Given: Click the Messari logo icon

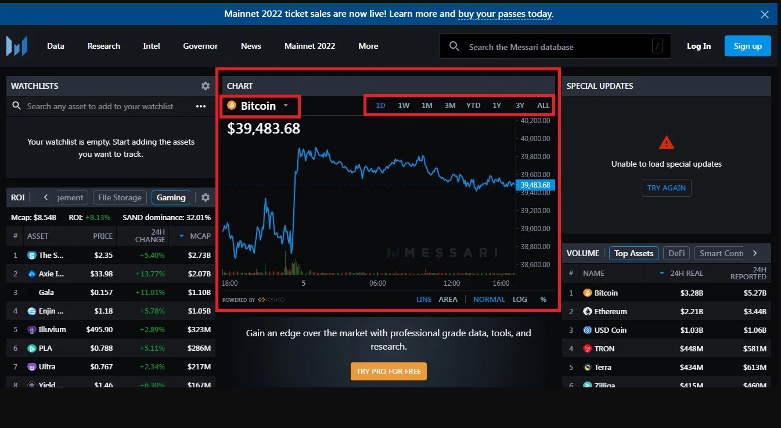Looking at the screenshot, I should point(17,46).
